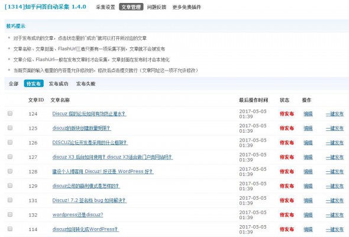The image size is (349, 237).
Task: Click 编辑 for article 125
Action: 308,129
